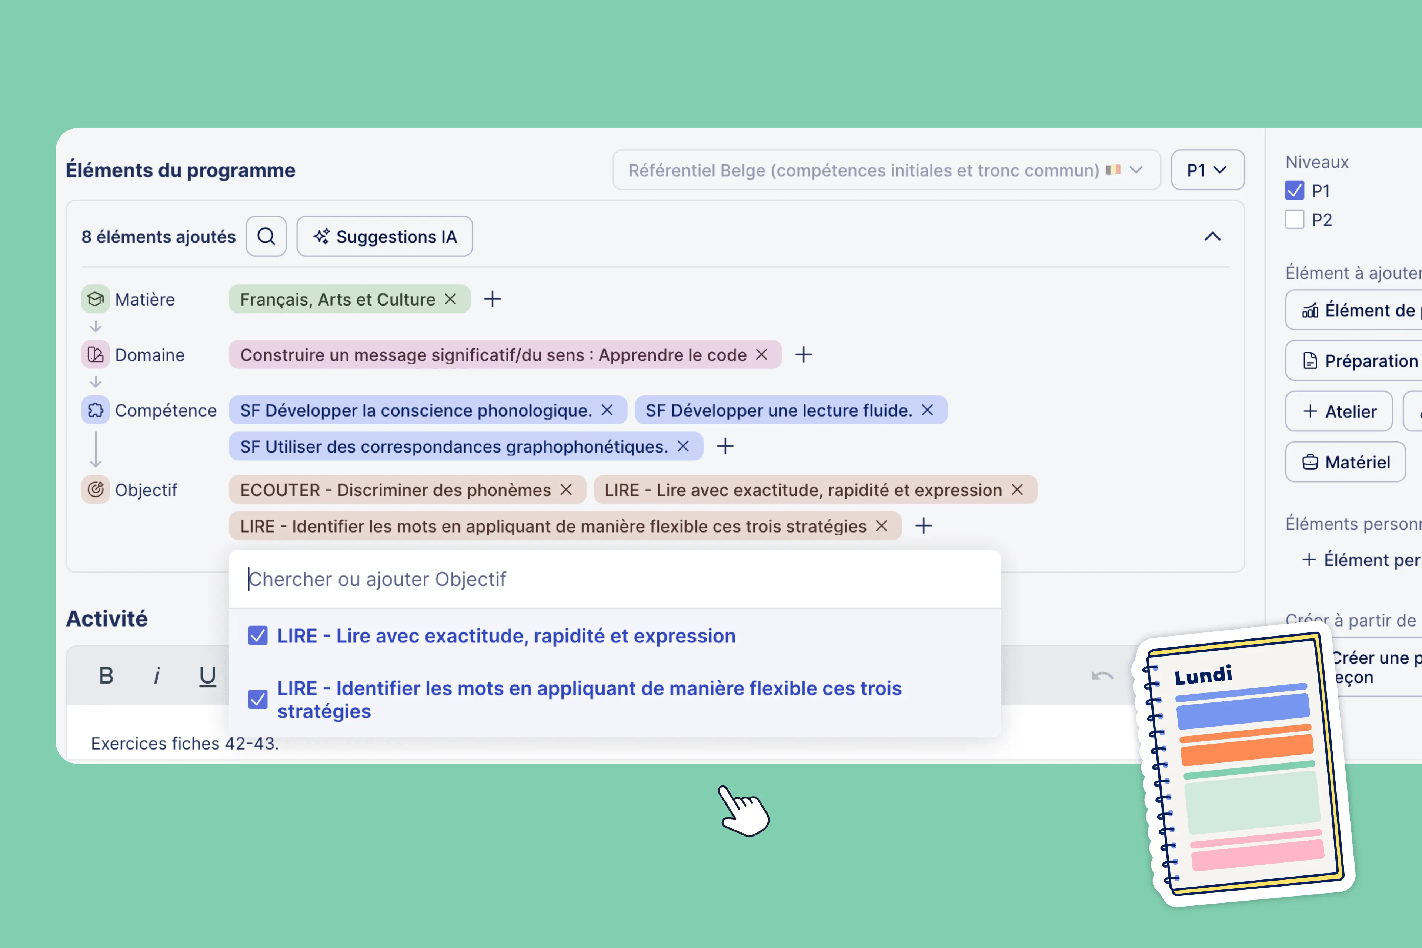Remove LIRE - Identifier les mots tag

[x=881, y=526]
